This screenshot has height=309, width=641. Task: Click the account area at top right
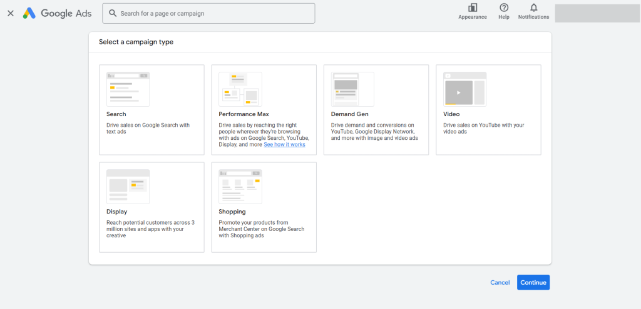tap(597, 13)
